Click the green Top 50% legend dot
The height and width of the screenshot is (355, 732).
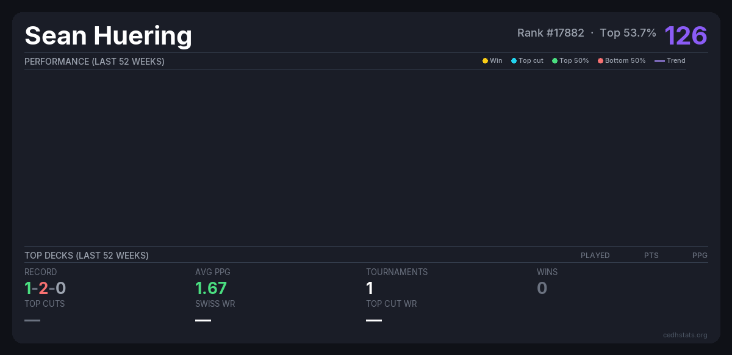[554, 61]
